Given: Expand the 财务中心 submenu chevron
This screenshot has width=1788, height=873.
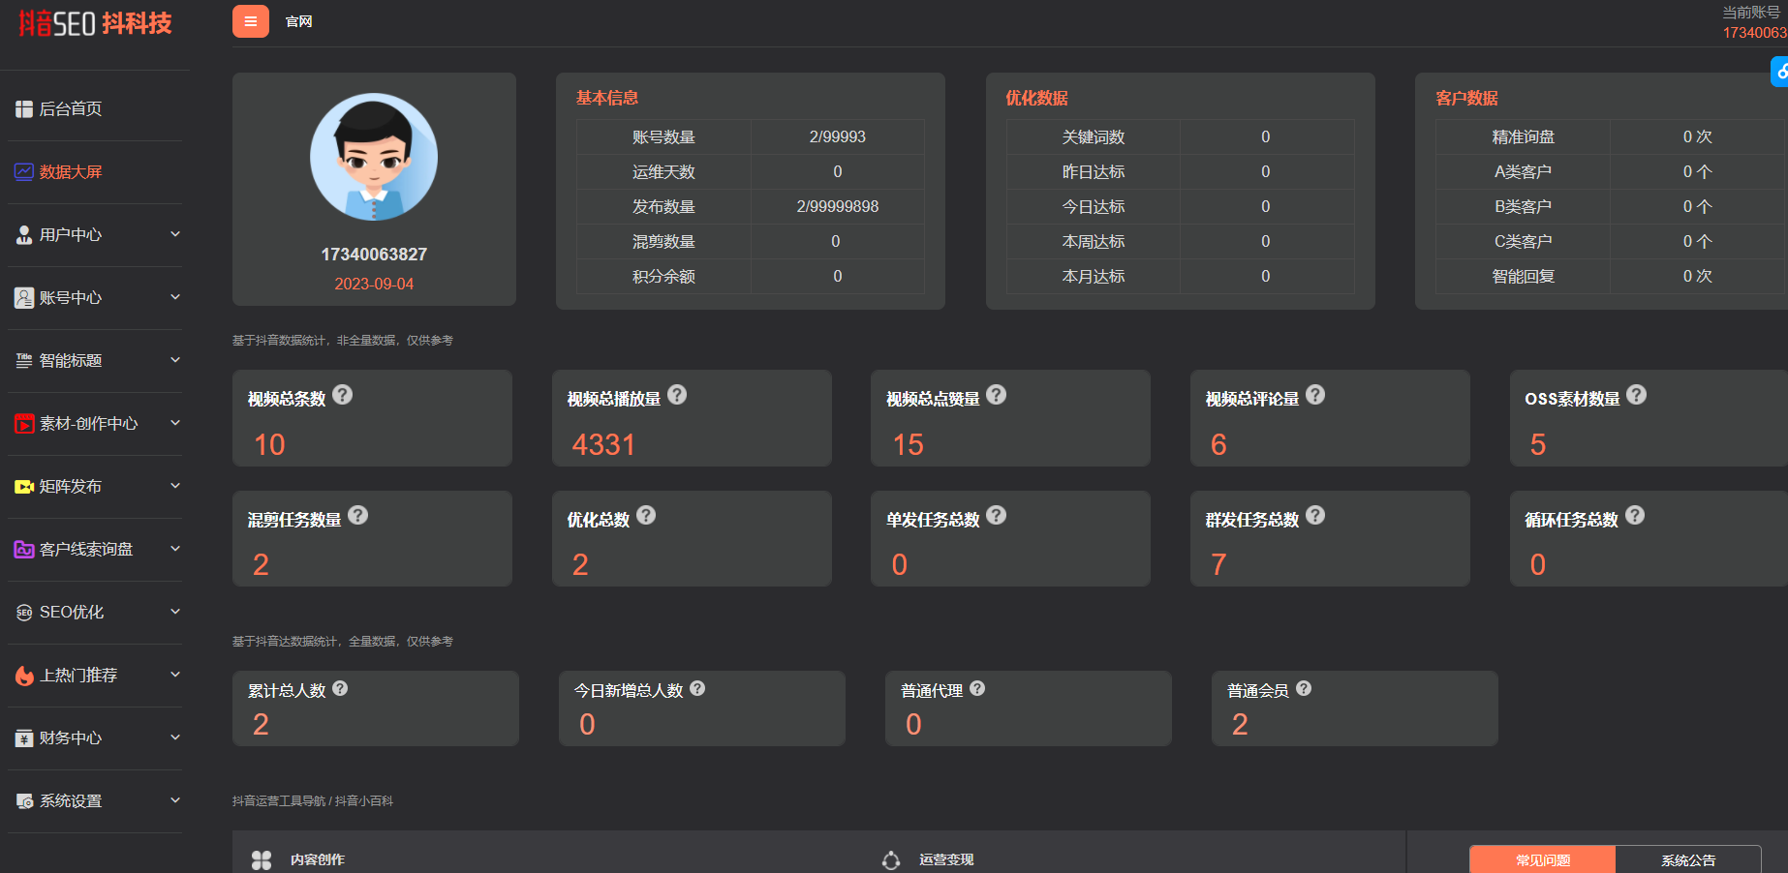Looking at the screenshot, I should click(x=175, y=738).
